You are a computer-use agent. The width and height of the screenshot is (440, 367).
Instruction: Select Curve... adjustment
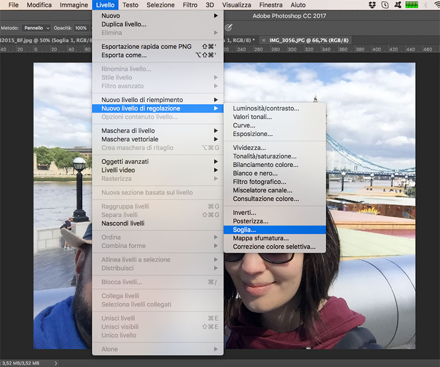[x=274, y=125]
